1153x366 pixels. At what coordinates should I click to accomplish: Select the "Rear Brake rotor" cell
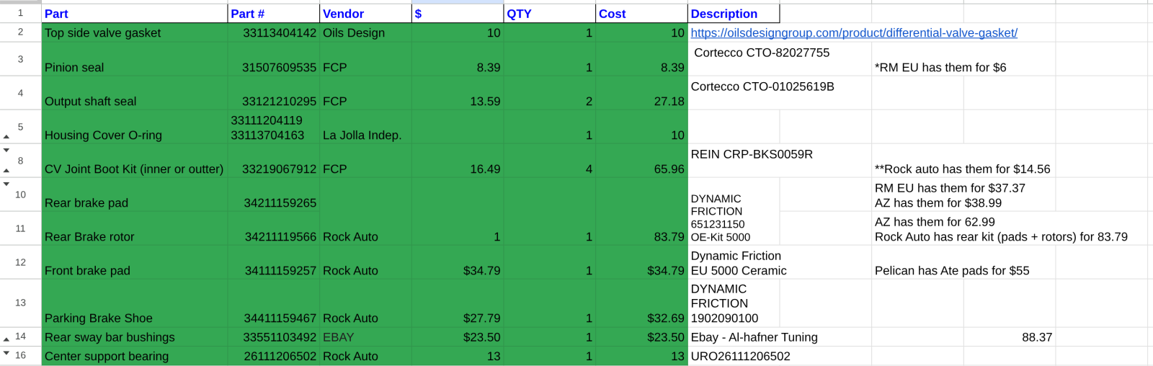pos(134,228)
